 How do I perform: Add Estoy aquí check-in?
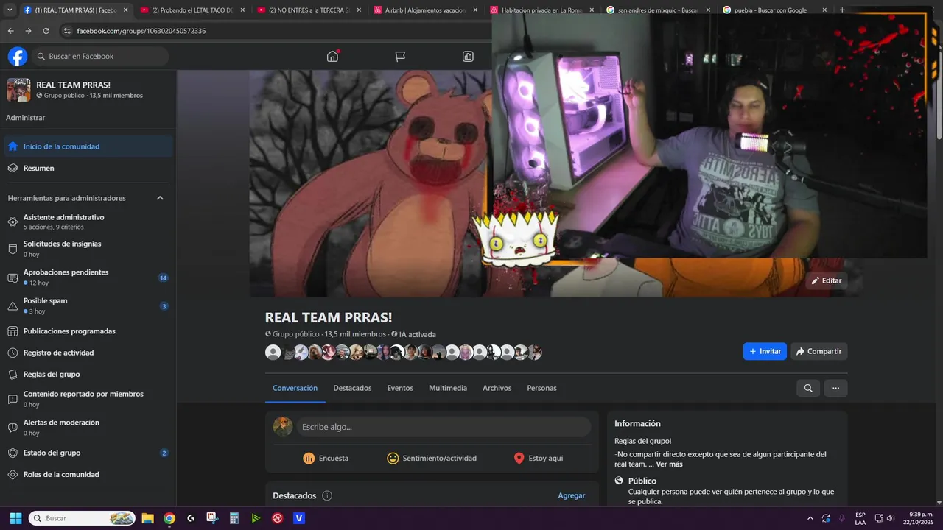[x=539, y=458]
